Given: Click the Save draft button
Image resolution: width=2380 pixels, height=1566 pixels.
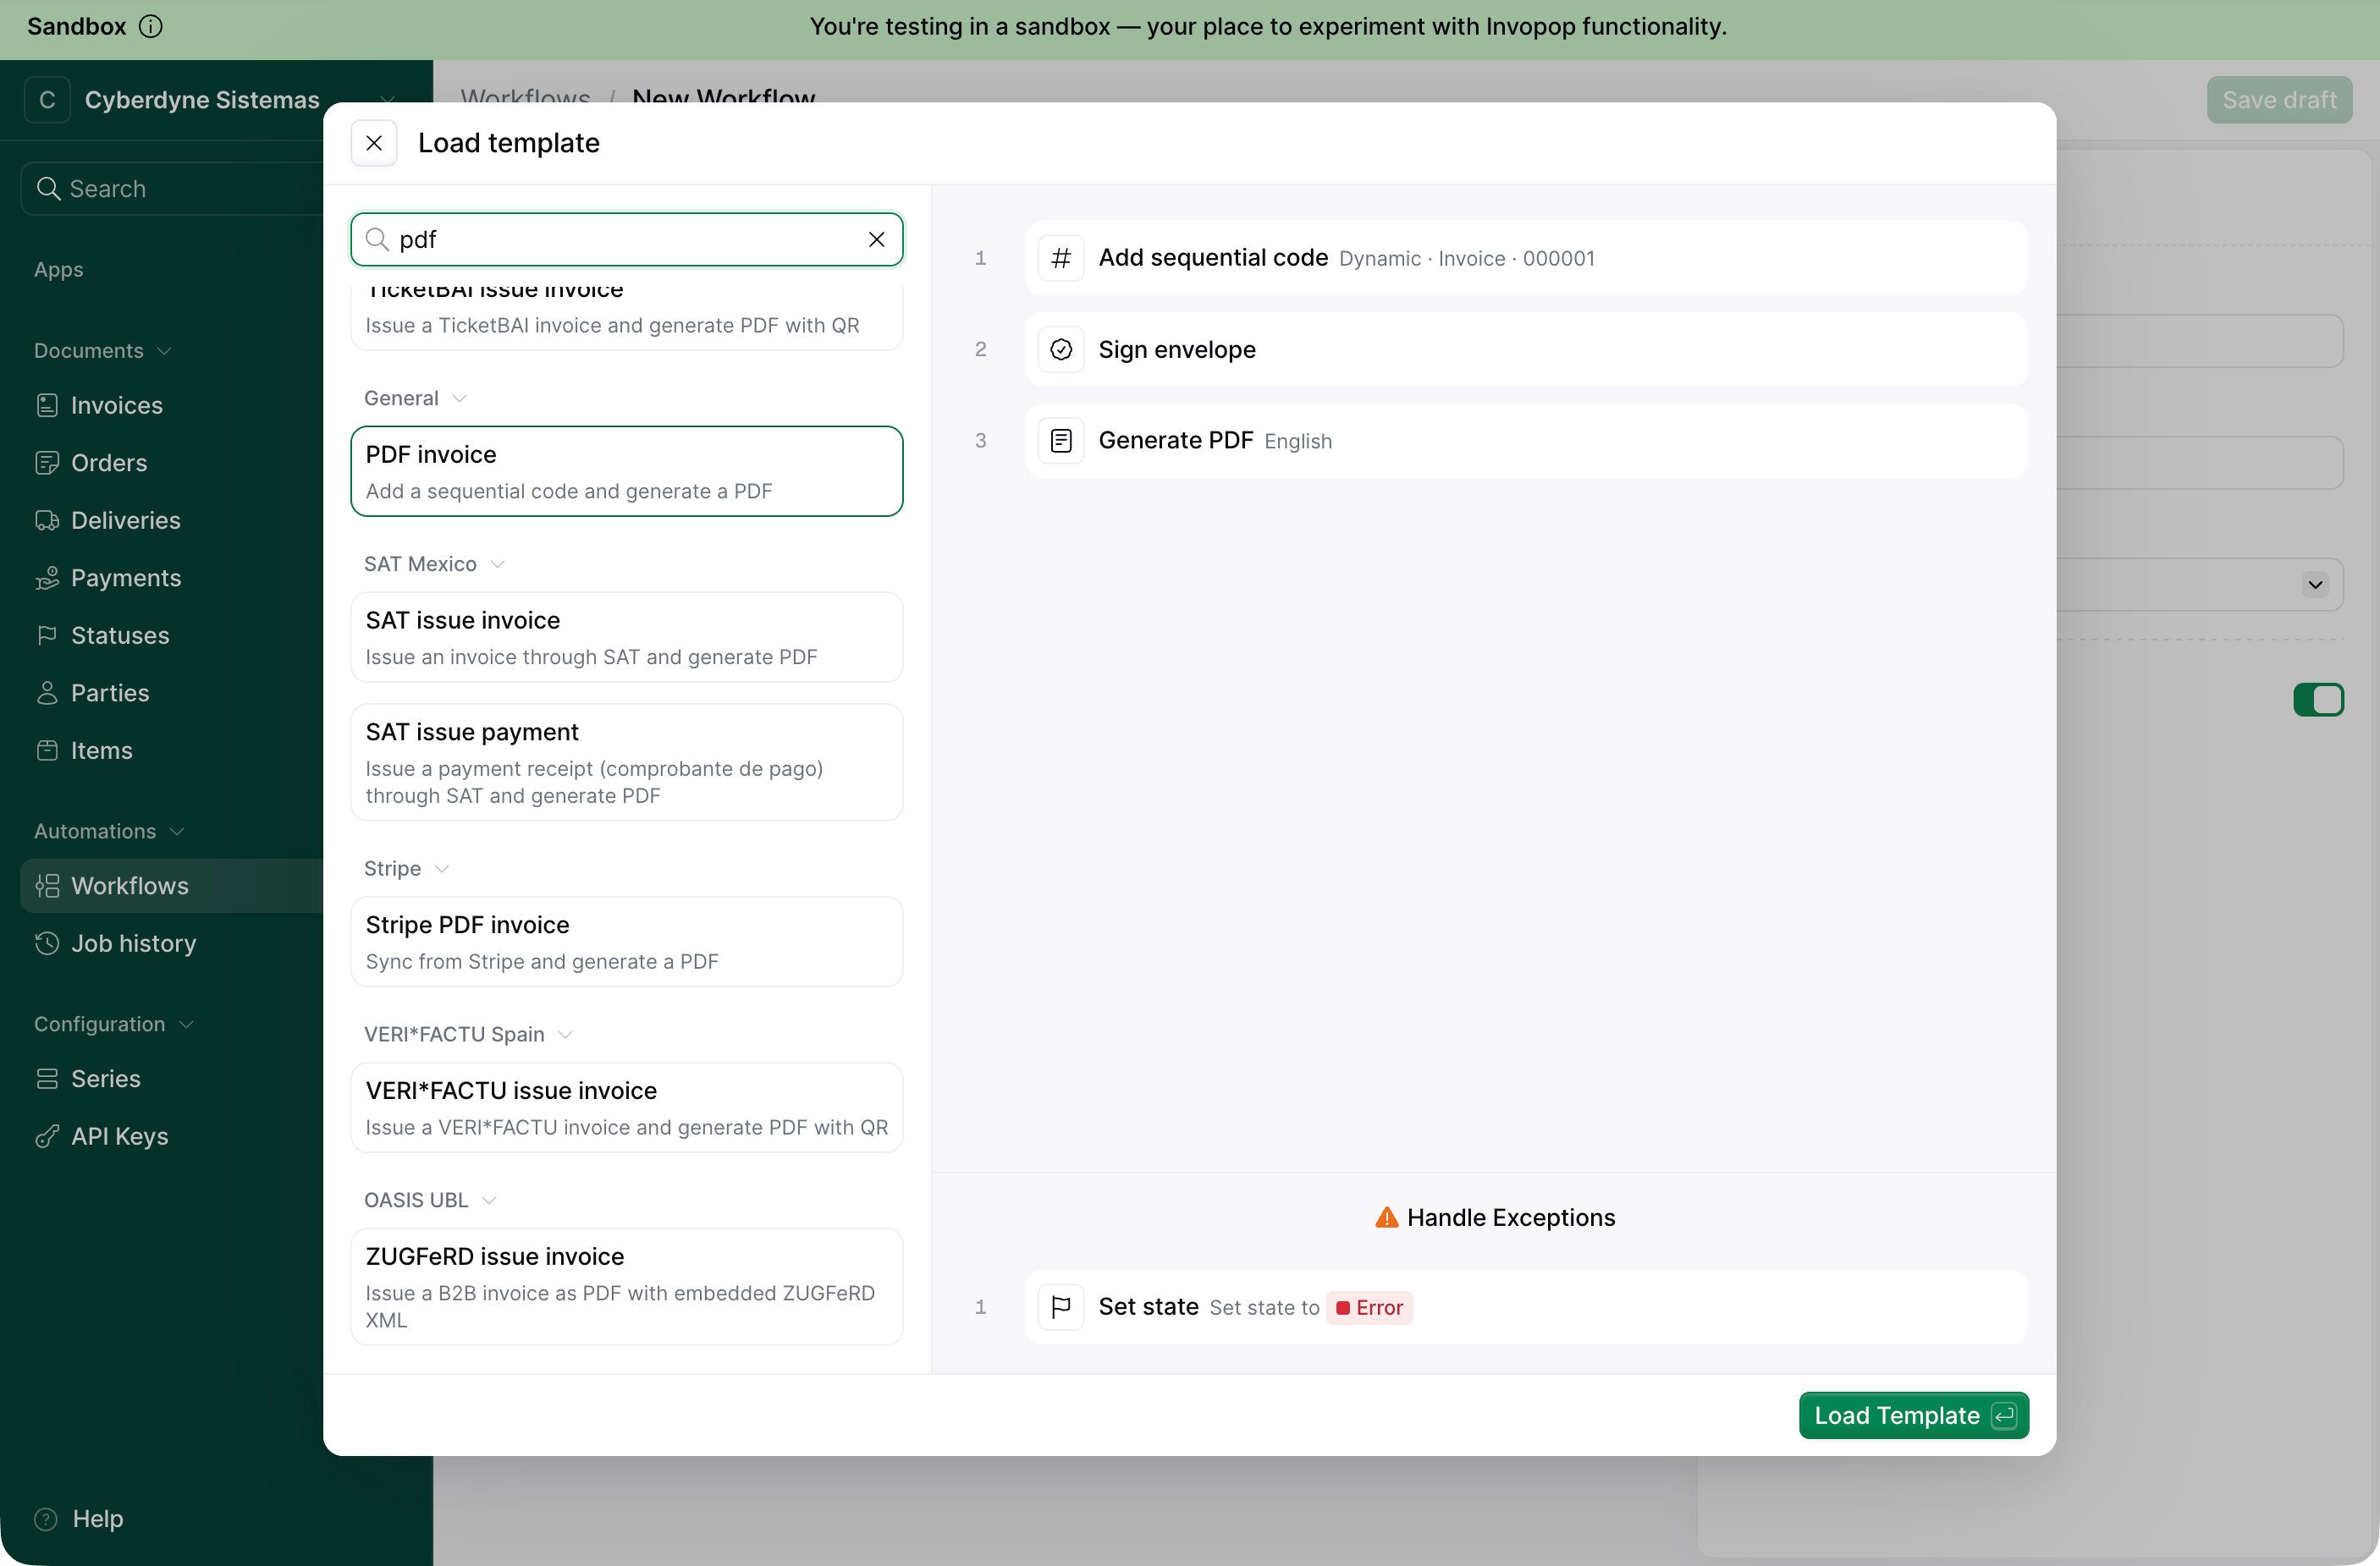Looking at the screenshot, I should (2279, 100).
